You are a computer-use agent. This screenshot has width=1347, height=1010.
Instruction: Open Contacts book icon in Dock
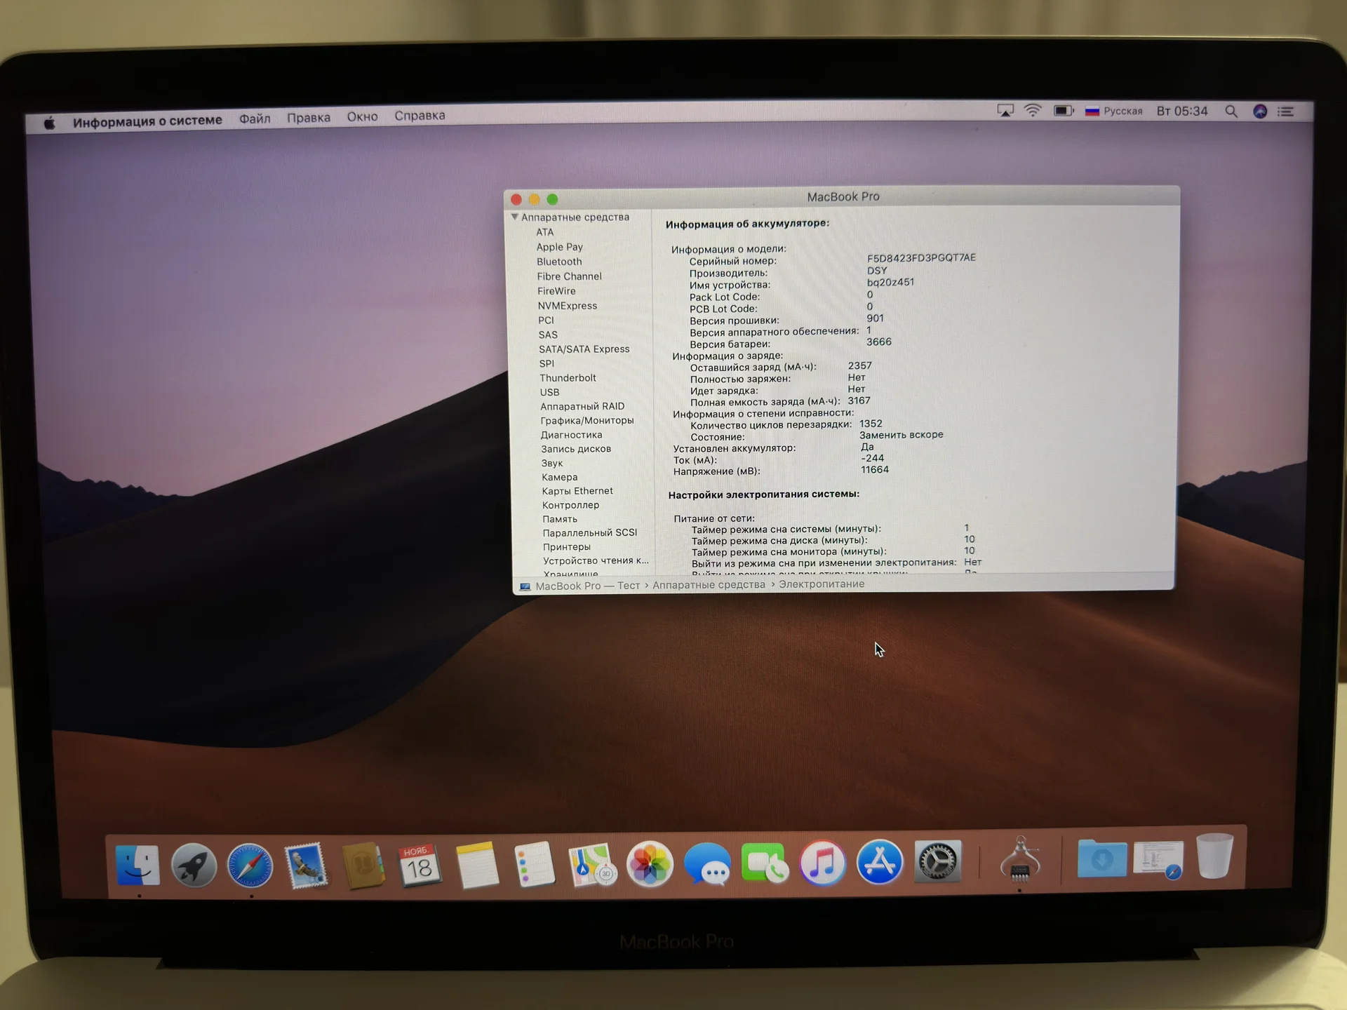pos(363,866)
